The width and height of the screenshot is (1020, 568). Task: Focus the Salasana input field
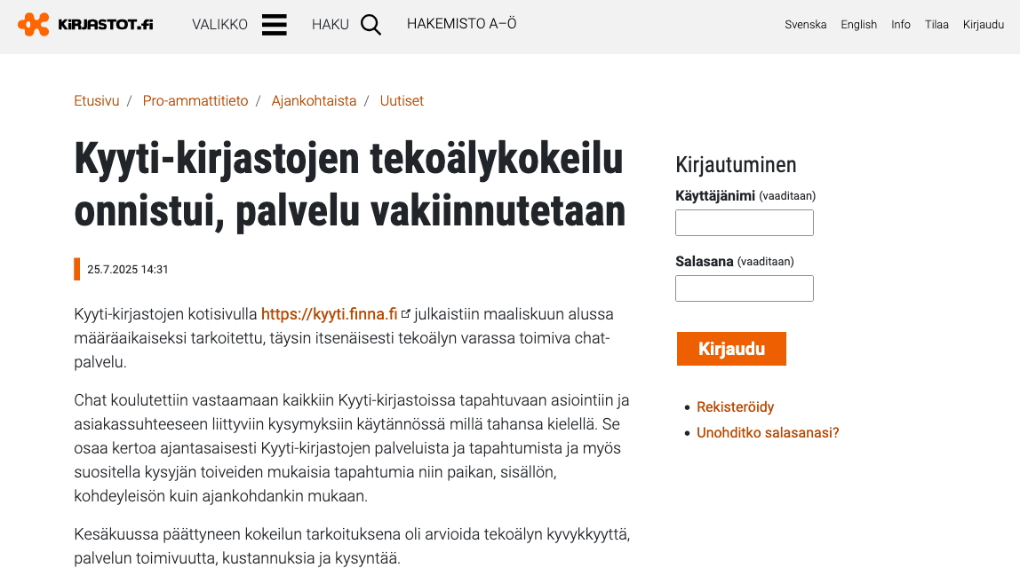pyautogui.click(x=745, y=288)
